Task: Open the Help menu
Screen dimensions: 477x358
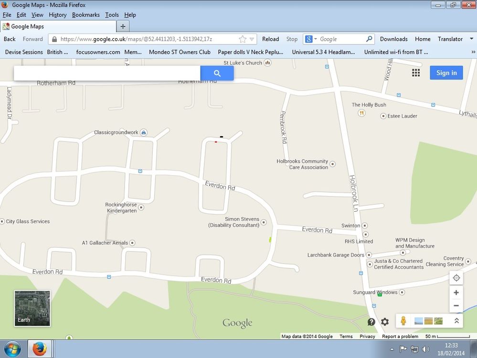Action: click(130, 15)
